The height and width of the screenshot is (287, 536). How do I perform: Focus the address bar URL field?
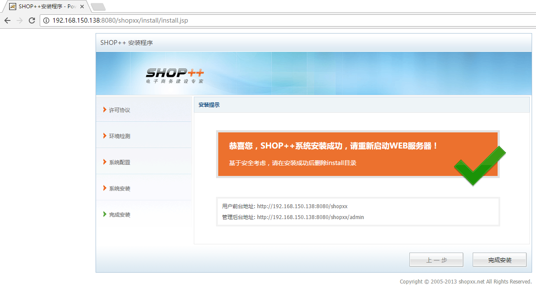[x=288, y=20]
